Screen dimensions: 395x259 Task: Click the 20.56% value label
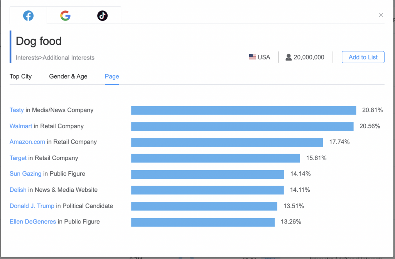pyautogui.click(x=370, y=126)
